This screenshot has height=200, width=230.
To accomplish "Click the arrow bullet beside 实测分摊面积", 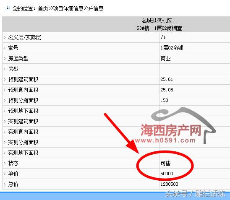I will tap(5, 142).
